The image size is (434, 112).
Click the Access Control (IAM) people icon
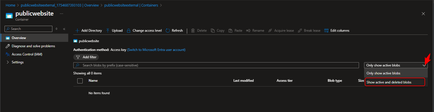tap(8, 54)
